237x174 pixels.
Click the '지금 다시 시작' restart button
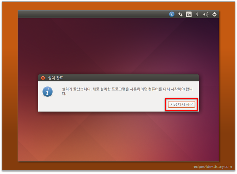pyautogui.click(x=181, y=104)
